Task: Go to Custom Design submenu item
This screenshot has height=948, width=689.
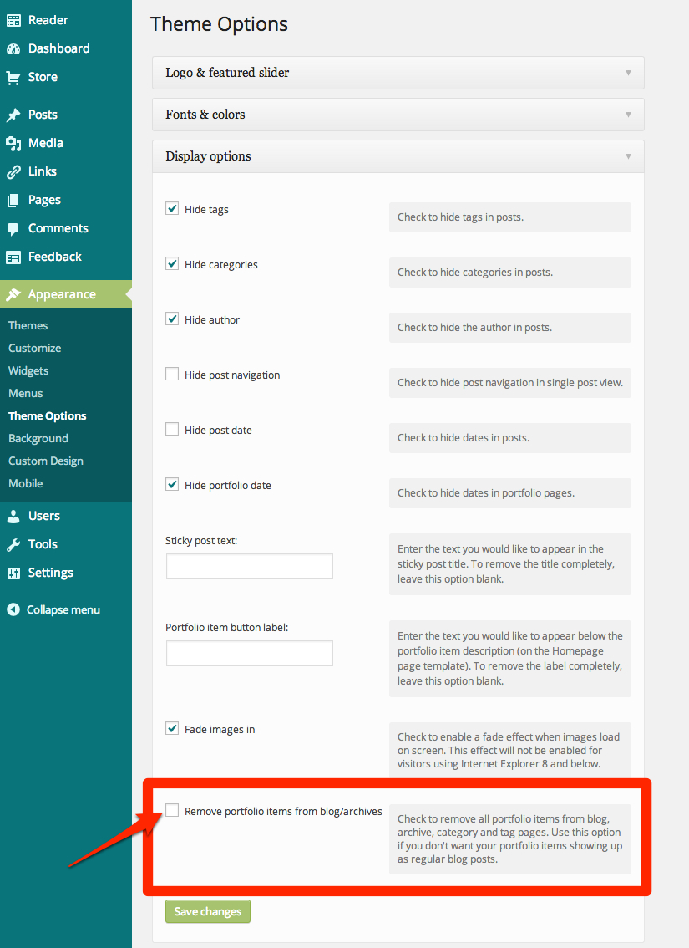Action: (x=46, y=461)
